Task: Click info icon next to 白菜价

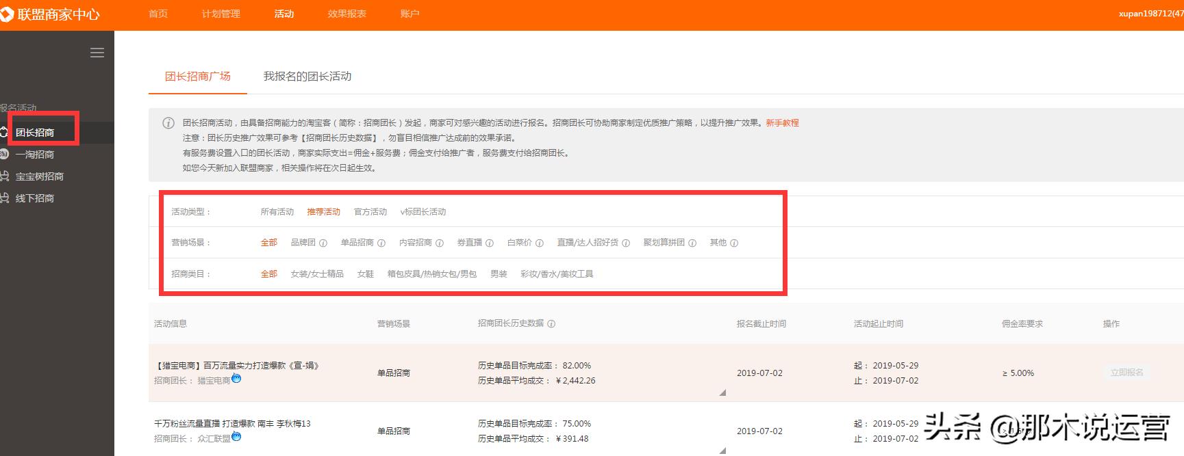Action: click(x=540, y=243)
